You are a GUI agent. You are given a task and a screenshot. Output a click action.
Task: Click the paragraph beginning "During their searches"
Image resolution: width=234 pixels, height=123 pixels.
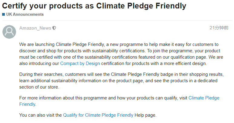tap(122, 81)
